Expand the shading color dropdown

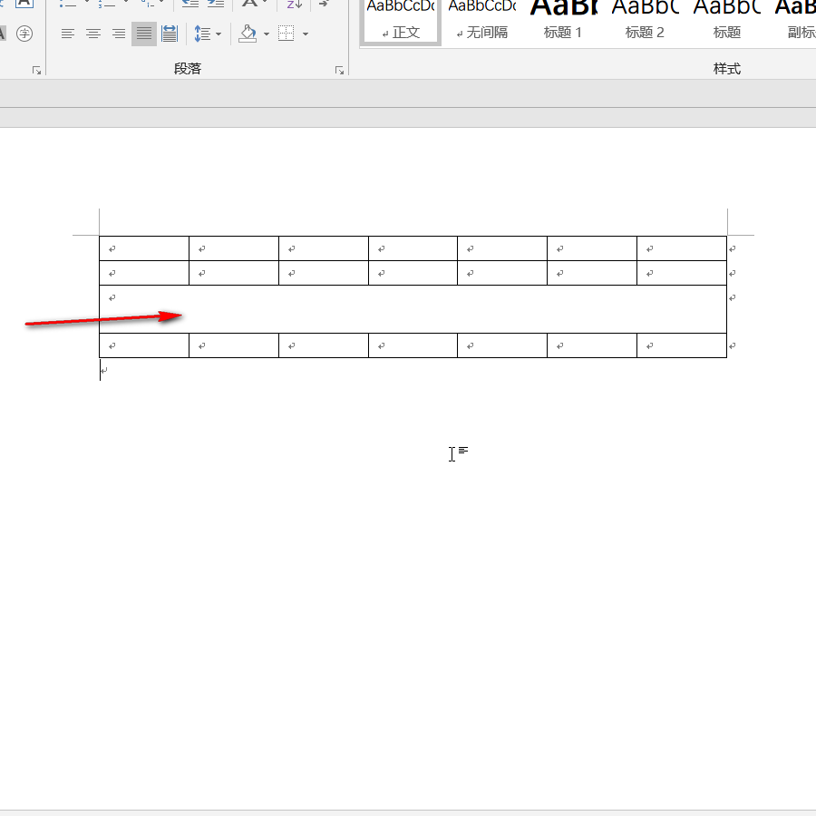(267, 34)
